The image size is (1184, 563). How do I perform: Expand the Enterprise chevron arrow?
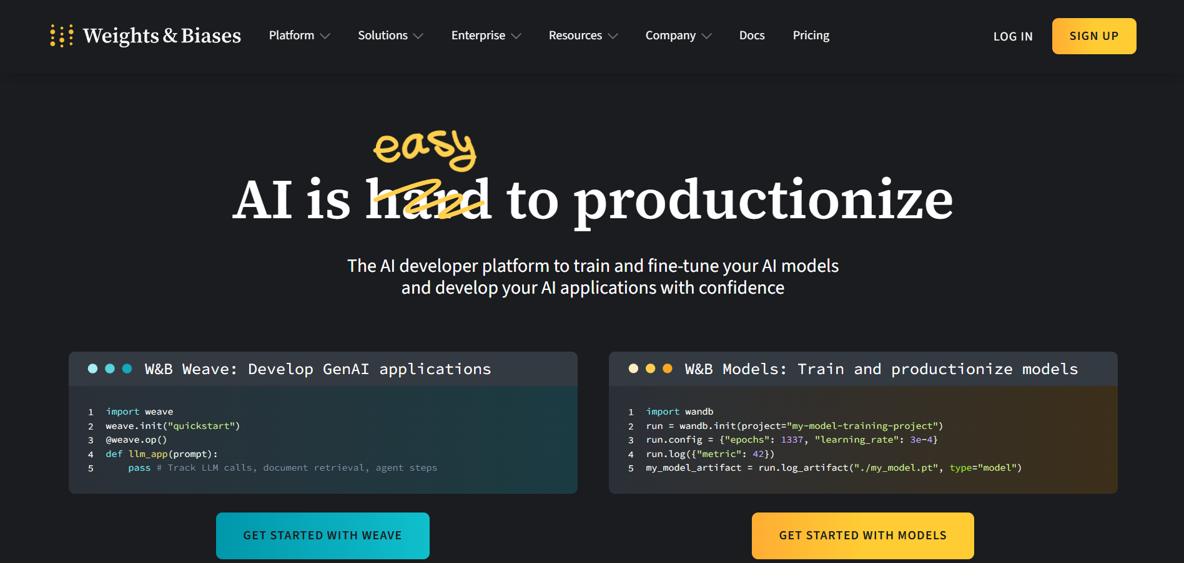[516, 36]
